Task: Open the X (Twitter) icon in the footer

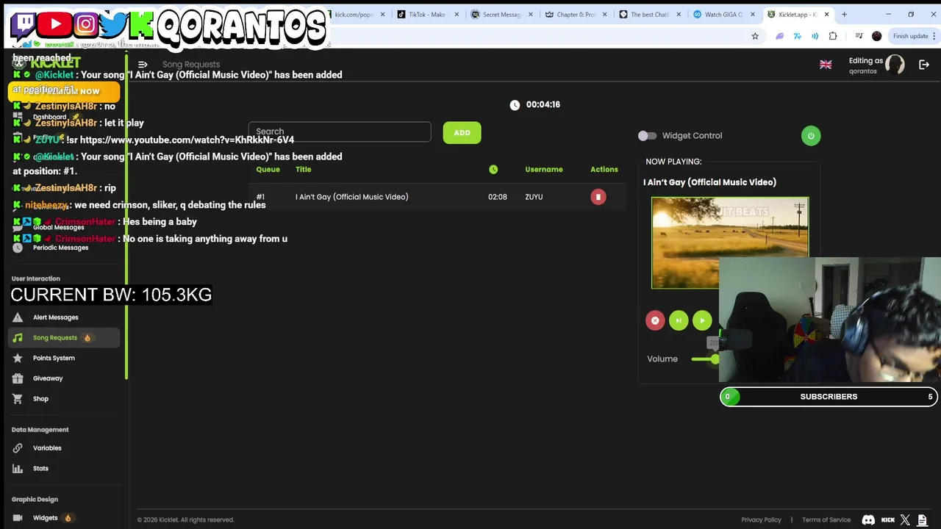Action: [x=905, y=520]
